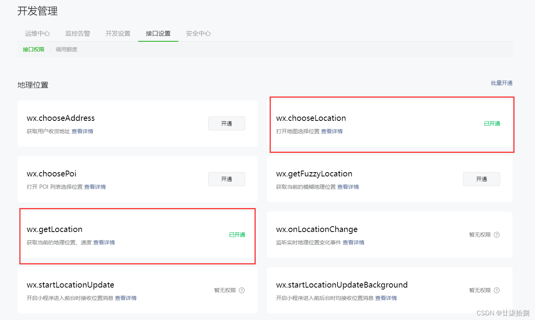Click the wx.chooseLocation title text
Image resolution: width=535 pixels, height=320 pixels.
[x=311, y=118]
